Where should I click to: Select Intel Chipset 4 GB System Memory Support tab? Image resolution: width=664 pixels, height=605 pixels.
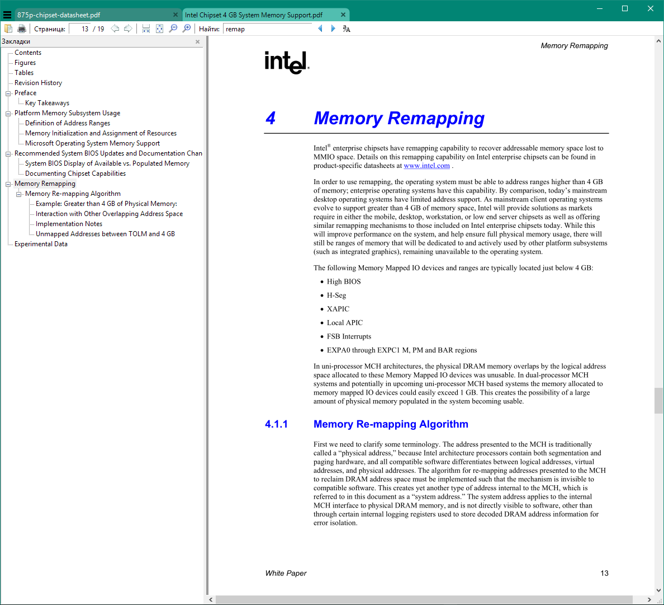click(x=254, y=15)
